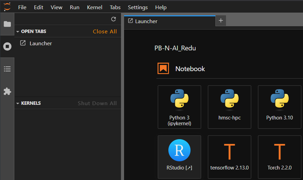Select Launcher in Open Tabs list
This screenshot has height=180, width=303.
pyautogui.click(x=41, y=43)
